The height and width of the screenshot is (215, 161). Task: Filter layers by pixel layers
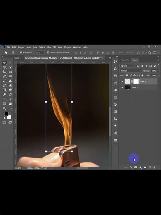tap(138, 66)
